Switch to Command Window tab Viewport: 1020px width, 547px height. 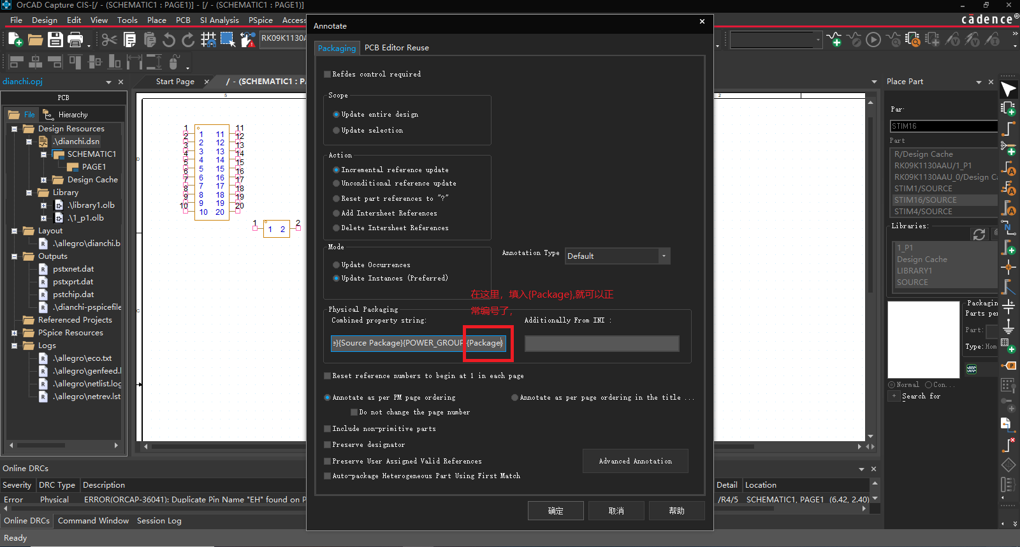[93, 521]
